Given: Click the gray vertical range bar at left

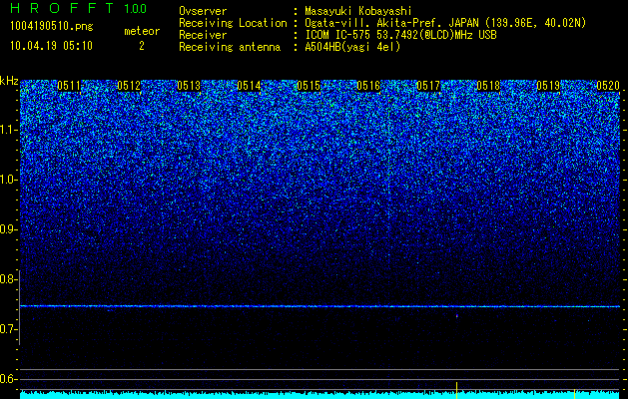Looking at the screenshot, I should (20, 307).
